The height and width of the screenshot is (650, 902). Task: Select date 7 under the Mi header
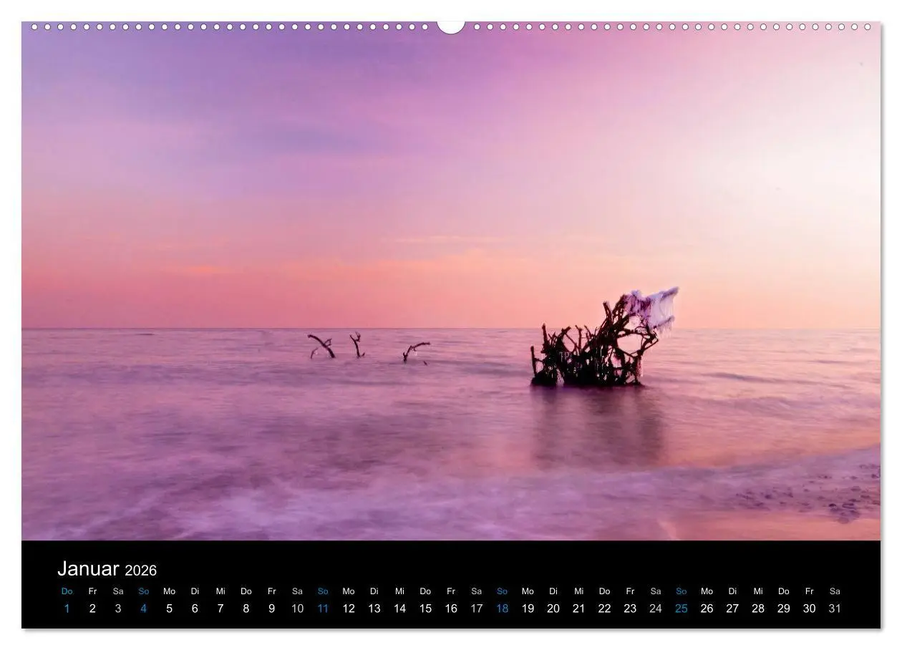(220, 608)
